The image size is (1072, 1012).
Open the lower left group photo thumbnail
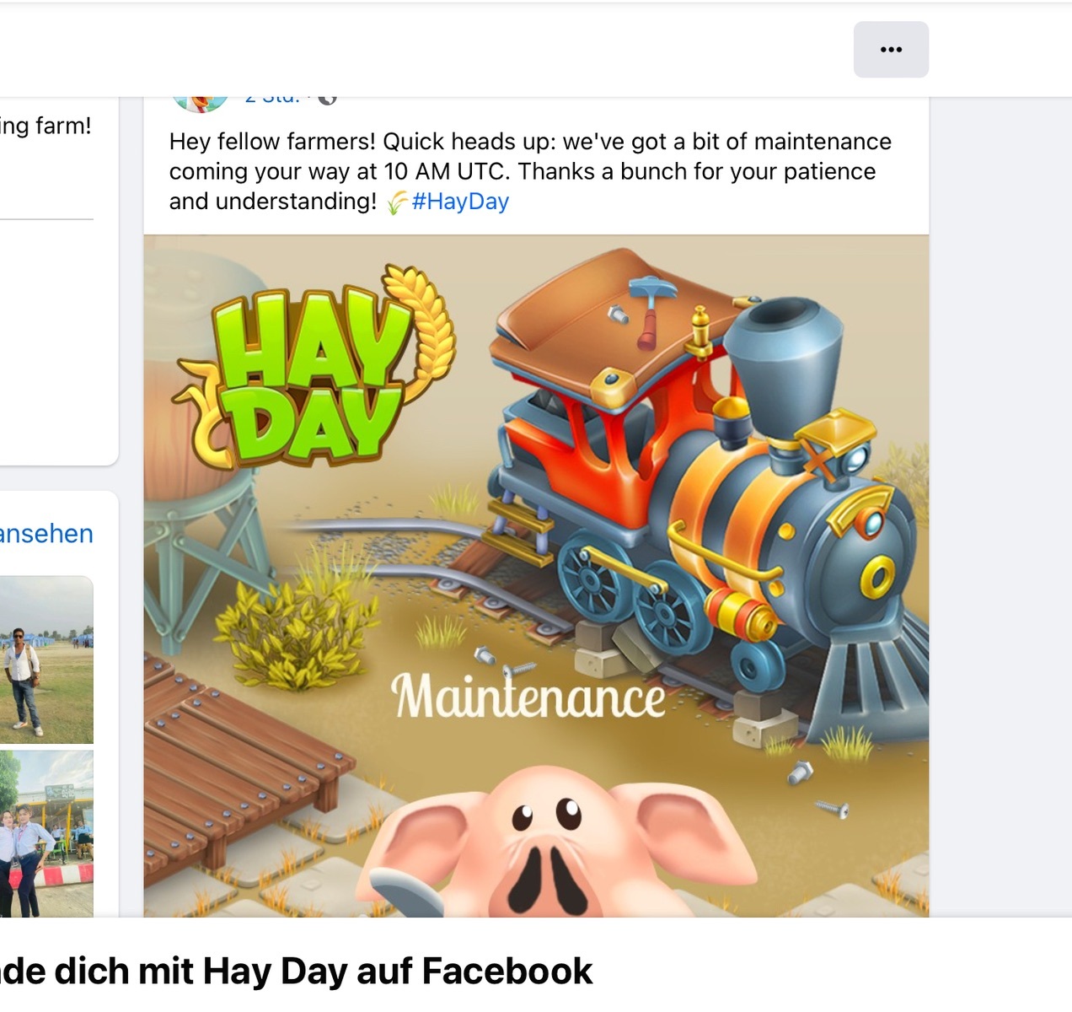(x=46, y=833)
